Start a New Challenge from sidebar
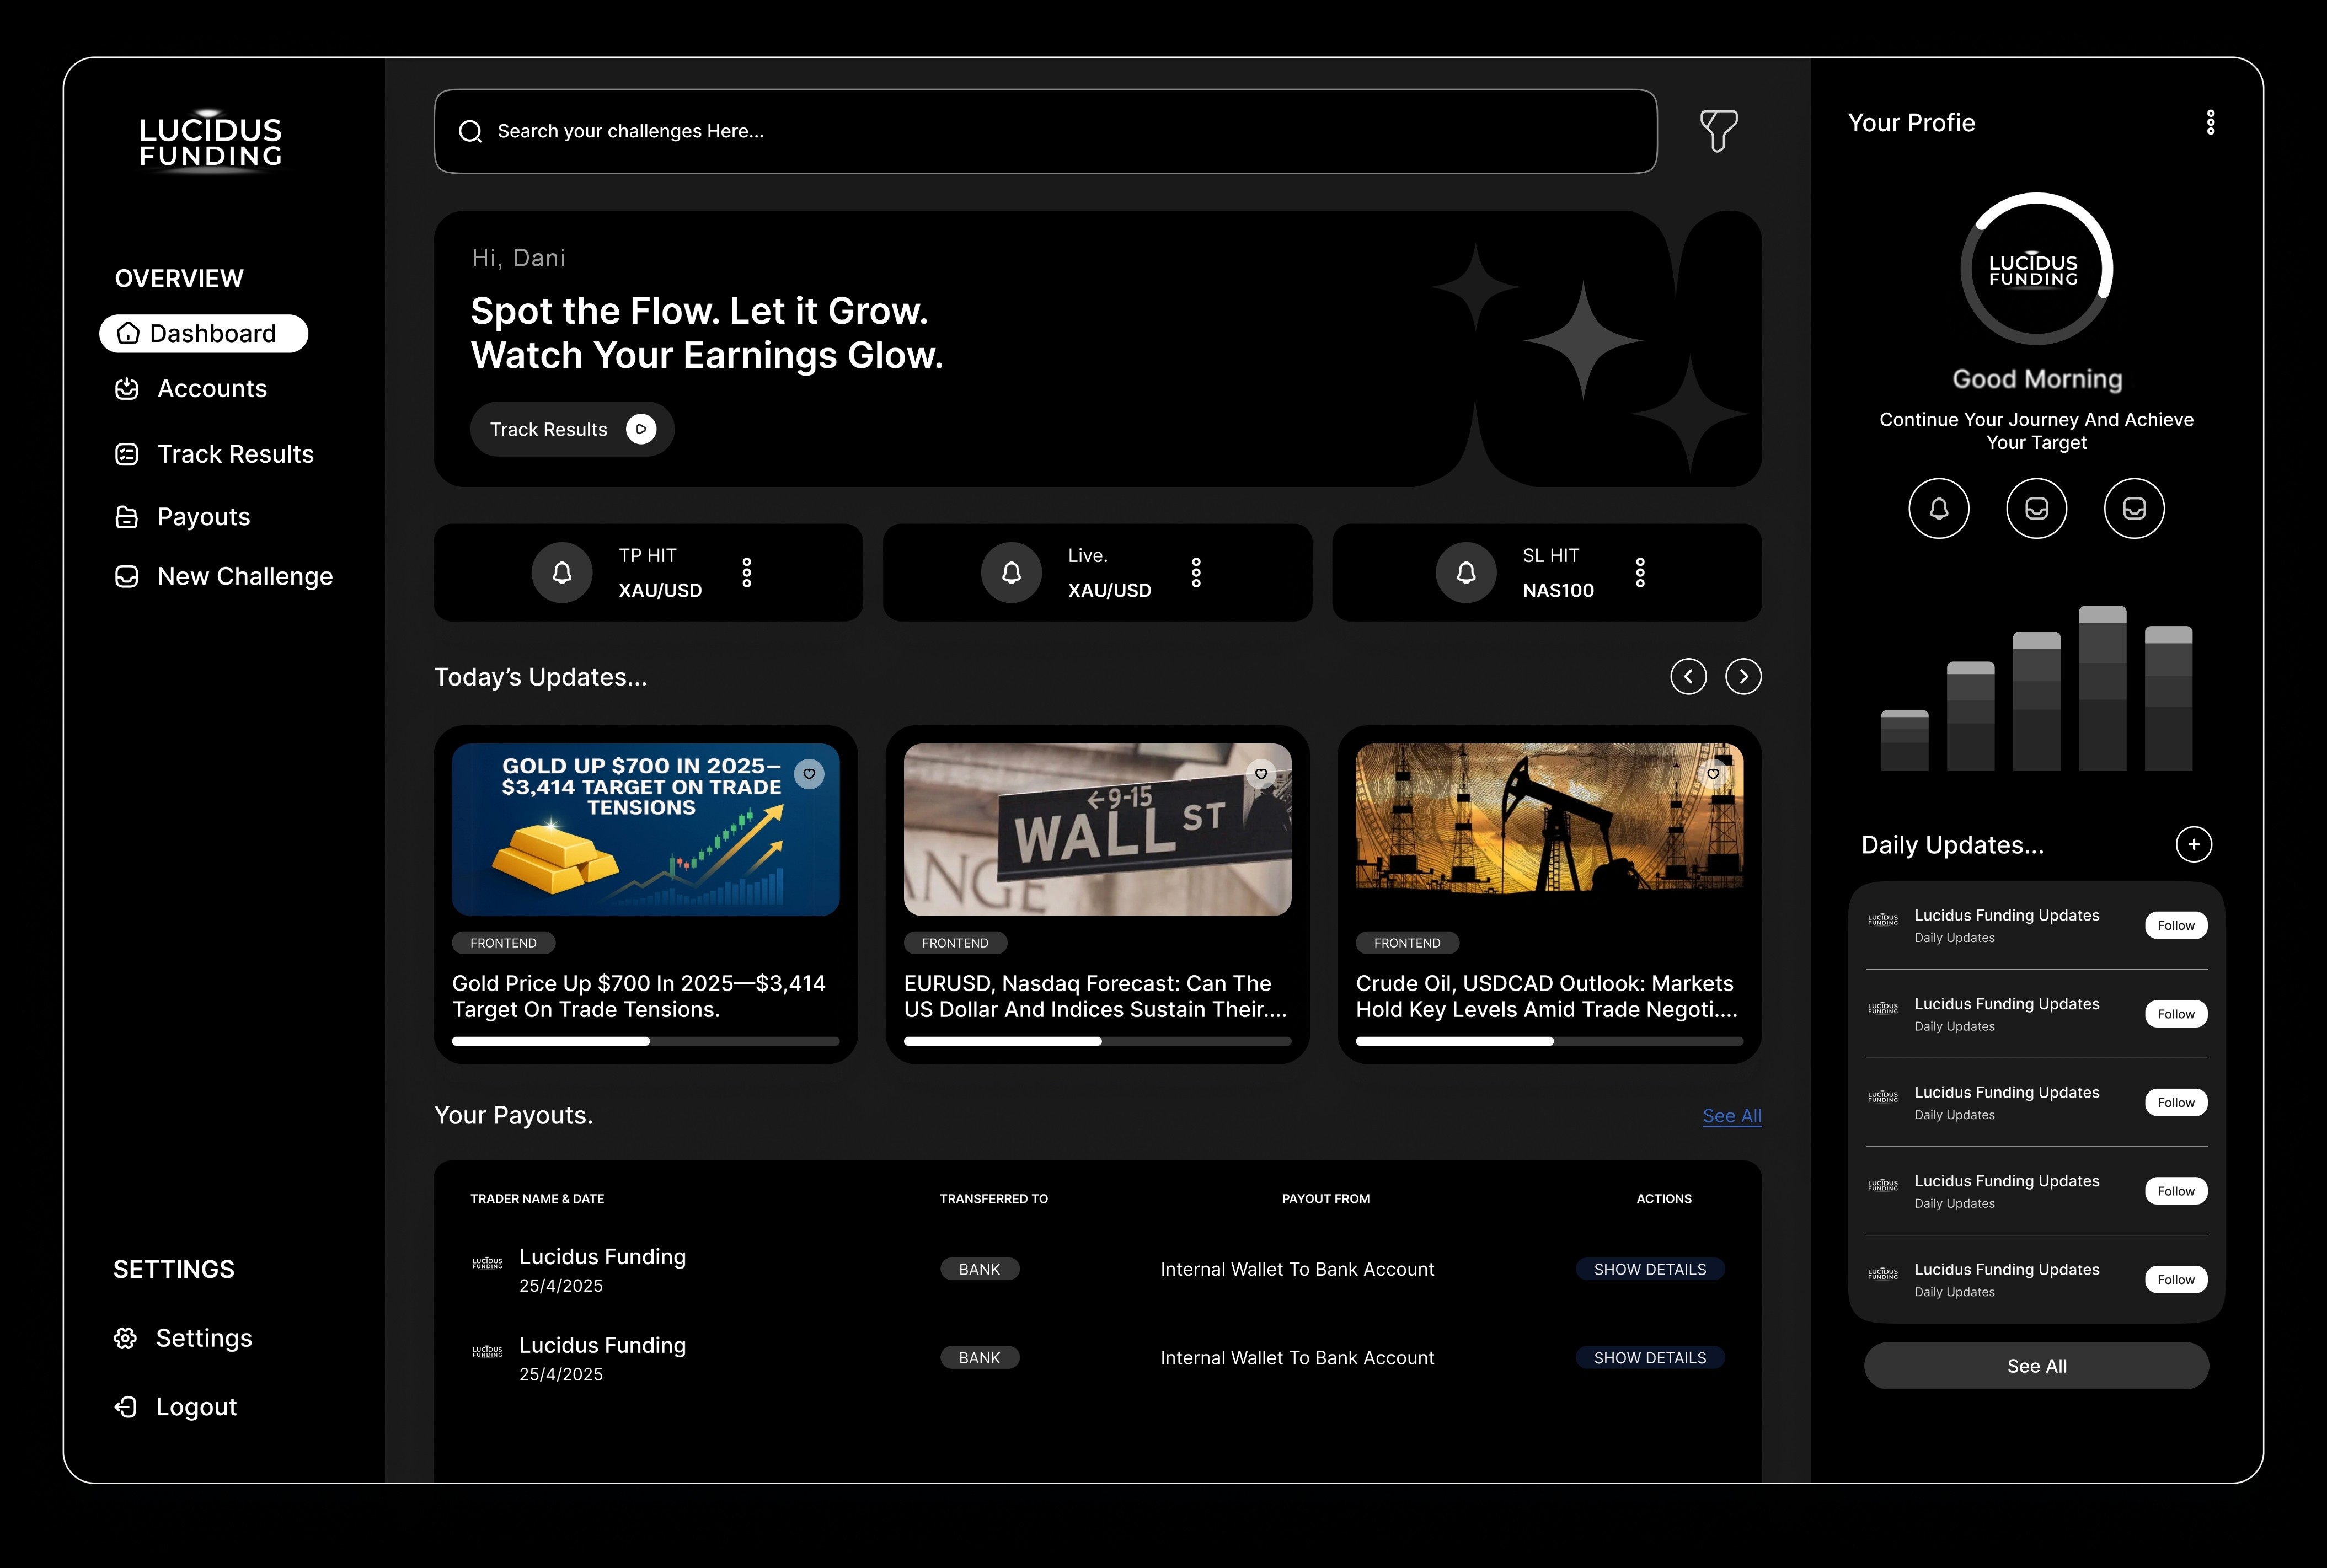2327x1568 pixels. coord(224,577)
